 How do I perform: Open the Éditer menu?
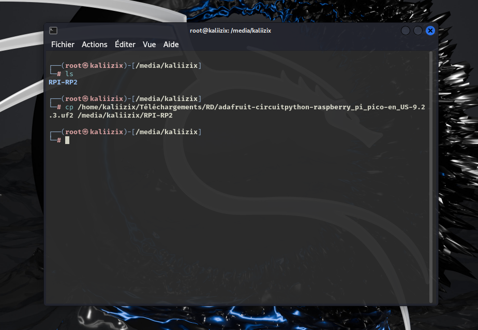point(125,45)
